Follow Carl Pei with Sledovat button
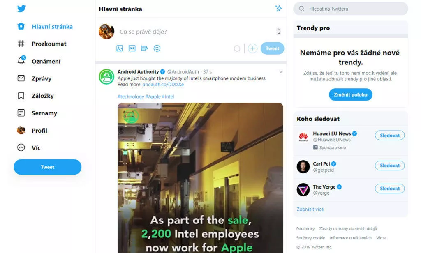Image resolution: width=421 pixels, height=253 pixels. (390, 166)
